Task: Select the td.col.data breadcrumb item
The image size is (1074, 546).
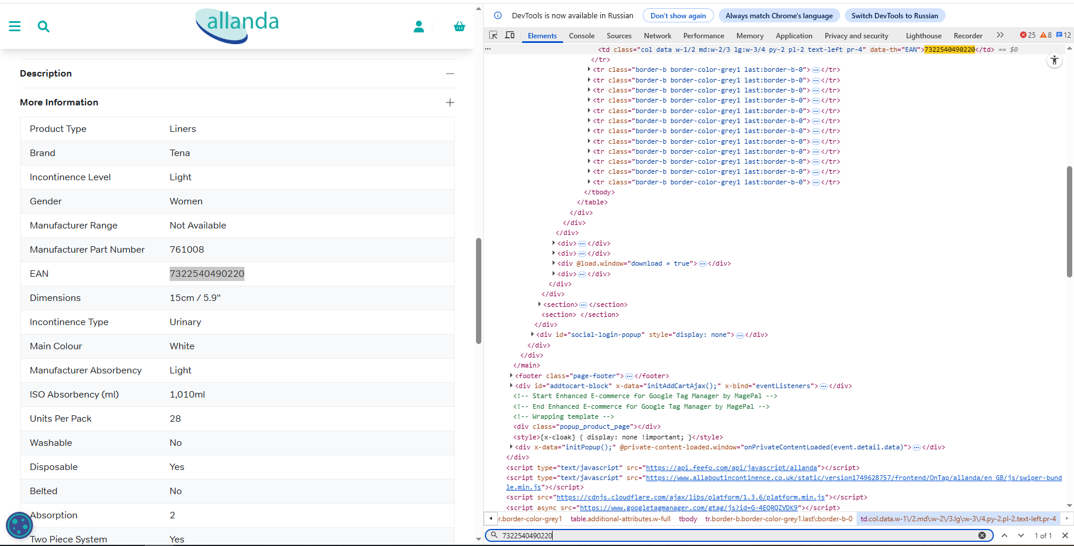Action: click(958, 519)
